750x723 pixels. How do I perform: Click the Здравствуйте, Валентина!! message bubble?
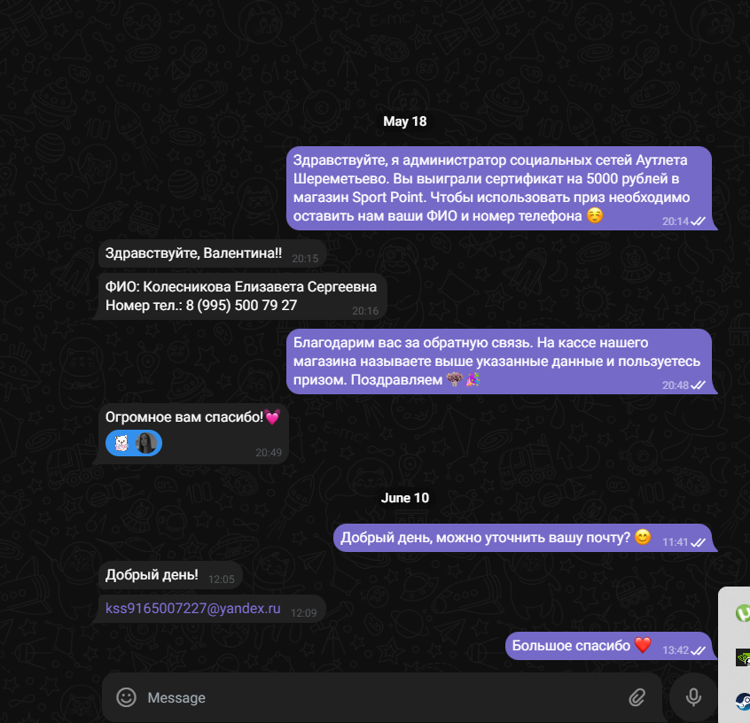pos(213,253)
